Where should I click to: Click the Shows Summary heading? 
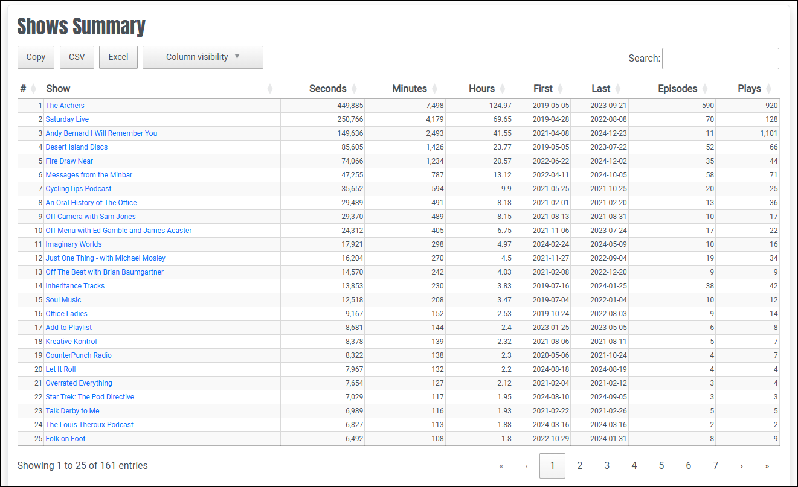click(82, 27)
